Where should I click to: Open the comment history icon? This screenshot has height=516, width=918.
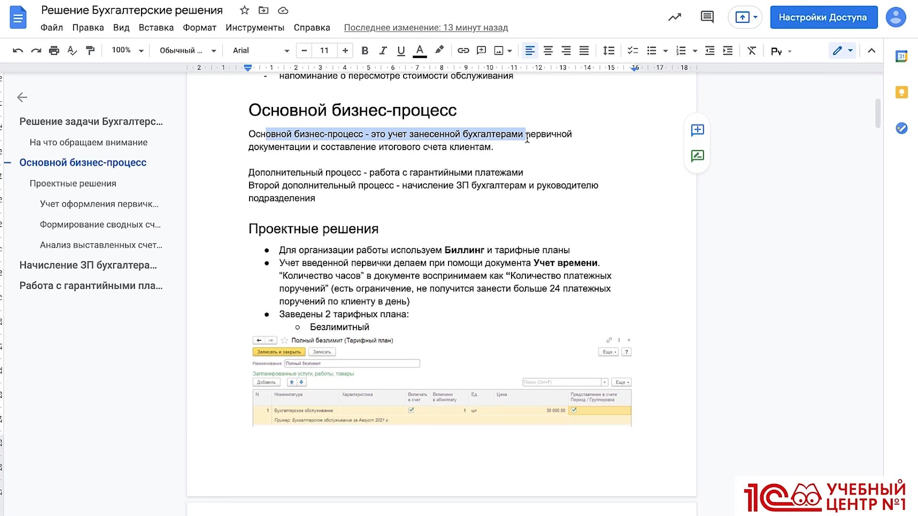click(707, 17)
